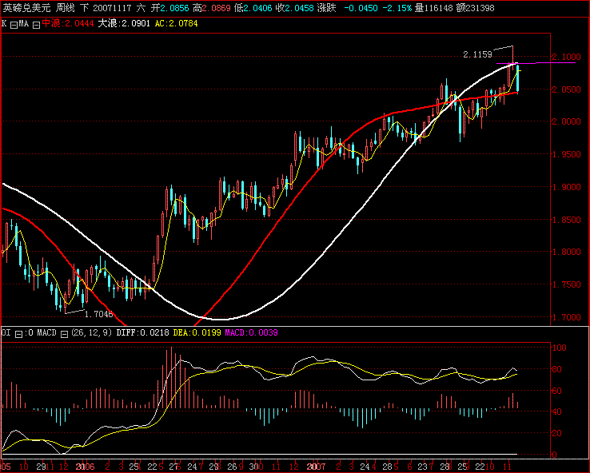
Task: Click the 英镑兑美元 symbol title
Action: (26, 8)
